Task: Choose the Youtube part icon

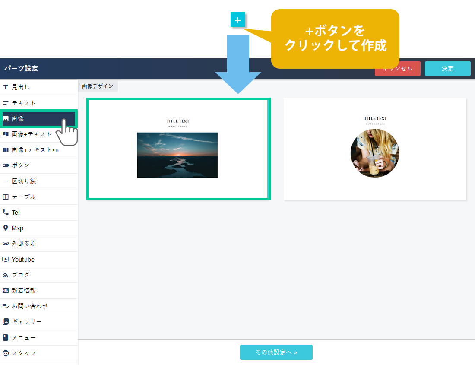Action: (6, 260)
